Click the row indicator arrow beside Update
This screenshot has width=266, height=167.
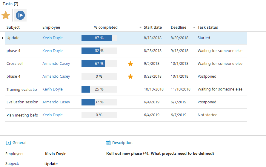click(x=3, y=38)
